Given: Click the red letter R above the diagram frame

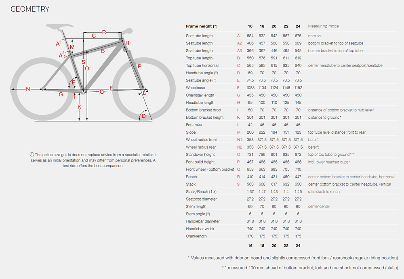Looking at the screenshot, I should pos(104,32).
